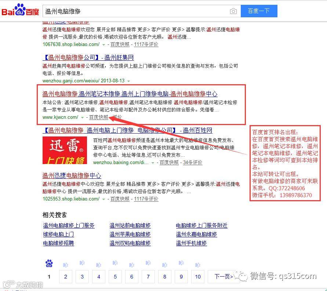
Task: Select related search 温州苹果电脑维修
Action: [130, 234]
